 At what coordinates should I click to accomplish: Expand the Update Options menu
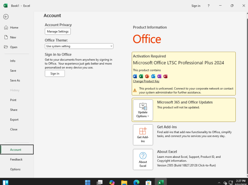coord(143,110)
